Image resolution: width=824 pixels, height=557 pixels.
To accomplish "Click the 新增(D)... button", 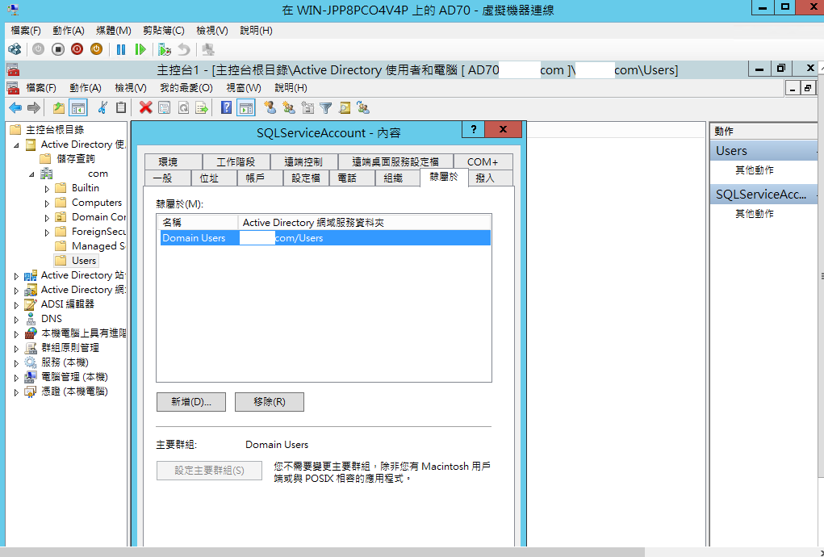I will 191,402.
